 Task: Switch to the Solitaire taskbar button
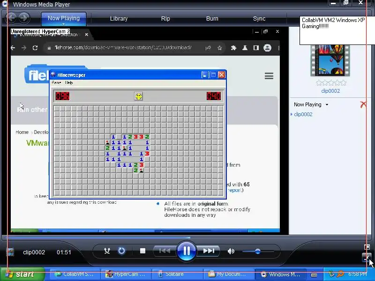click(177, 274)
